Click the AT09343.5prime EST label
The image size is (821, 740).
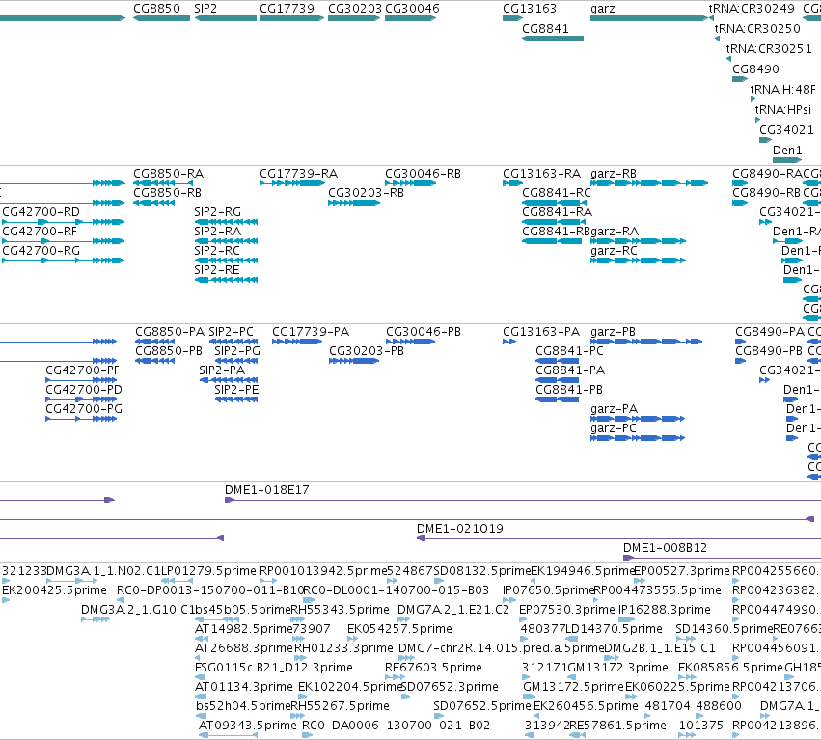248,726
